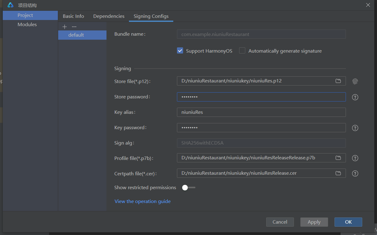
Task: Open help for Key password field
Action: point(355,128)
